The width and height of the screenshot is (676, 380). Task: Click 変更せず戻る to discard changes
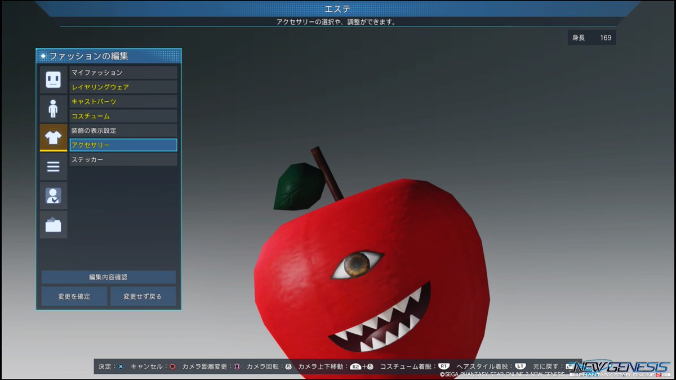pos(143,296)
